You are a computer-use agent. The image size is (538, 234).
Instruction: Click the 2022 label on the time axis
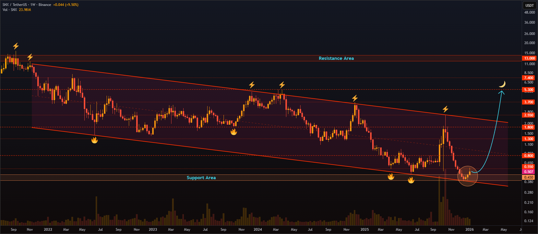pos(48,229)
